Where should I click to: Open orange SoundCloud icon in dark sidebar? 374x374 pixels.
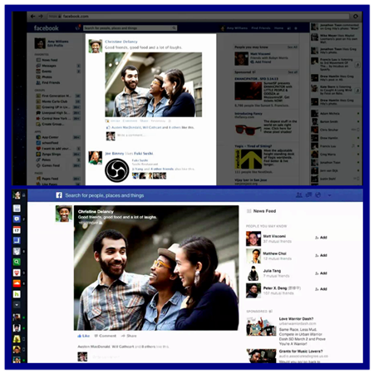pos(17,283)
